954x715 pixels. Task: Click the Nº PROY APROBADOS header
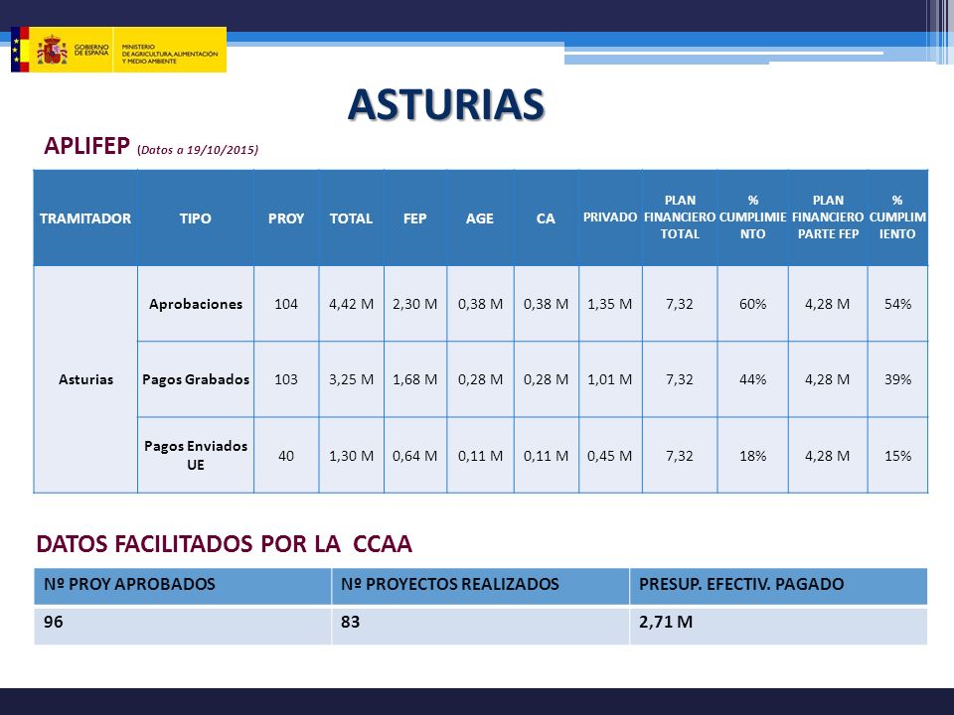click(x=183, y=584)
